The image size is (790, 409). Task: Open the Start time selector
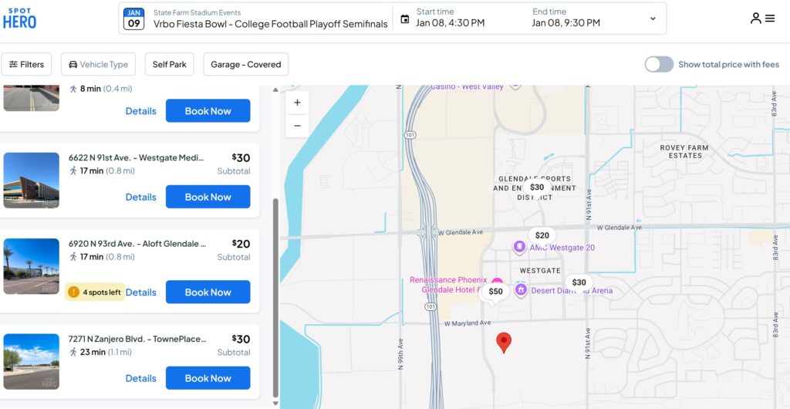451,18
